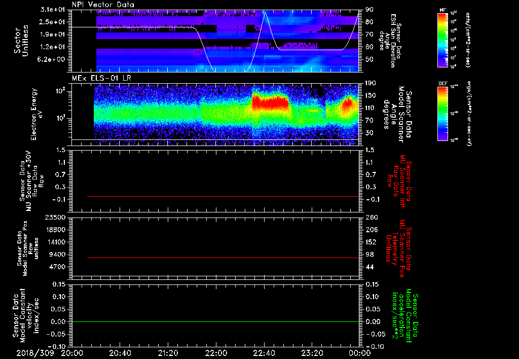The image size is (519, 359).
Task: Click the "3.1e+01" sector tick label
Action: click(x=53, y=10)
